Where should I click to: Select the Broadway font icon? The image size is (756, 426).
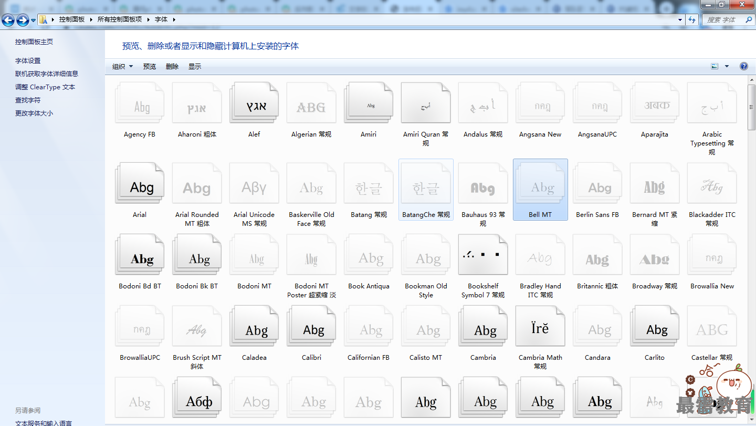655,255
